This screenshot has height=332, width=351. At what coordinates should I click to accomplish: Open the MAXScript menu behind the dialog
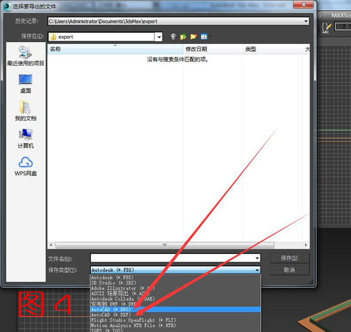pos(341,15)
